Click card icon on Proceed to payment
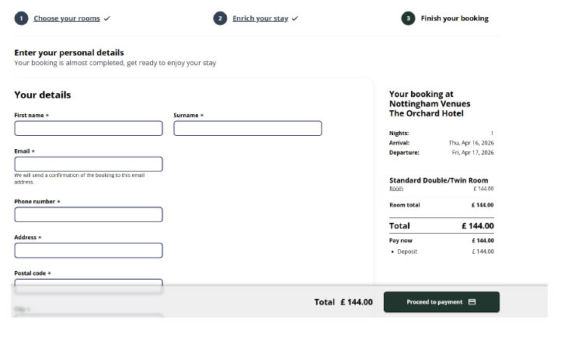Viewport: 561px width, 337px height. 472,302
